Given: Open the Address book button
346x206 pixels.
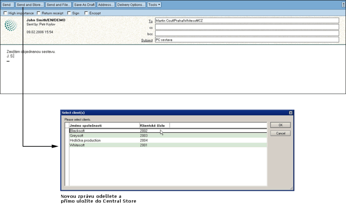Looking at the screenshot, I should (x=106, y=5).
